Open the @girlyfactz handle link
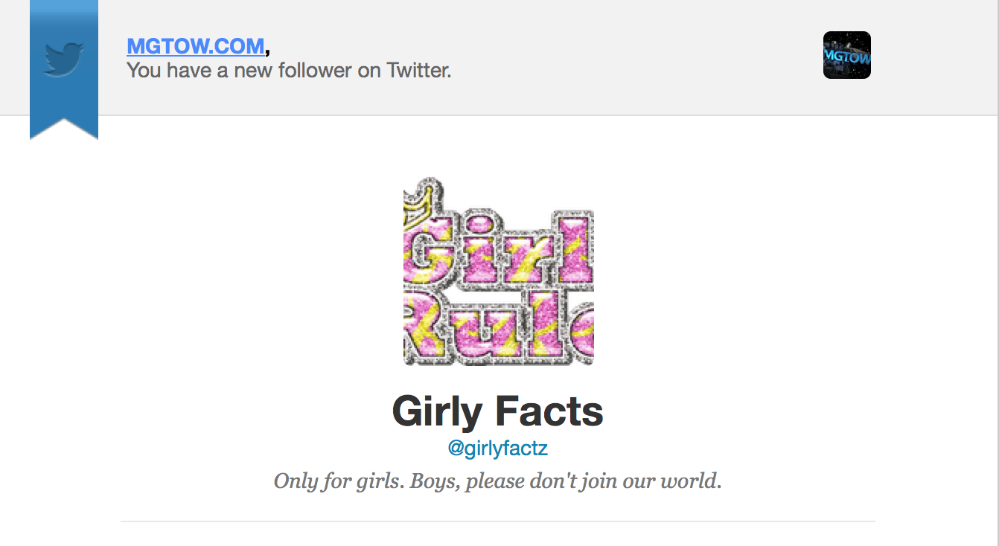This screenshot has height=546, width=999. point(497,449)
